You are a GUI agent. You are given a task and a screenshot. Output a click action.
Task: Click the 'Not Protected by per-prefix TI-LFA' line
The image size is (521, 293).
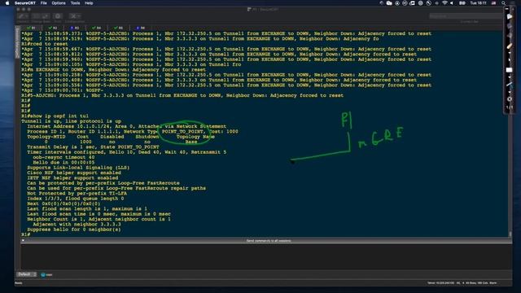tap(77, 194)
